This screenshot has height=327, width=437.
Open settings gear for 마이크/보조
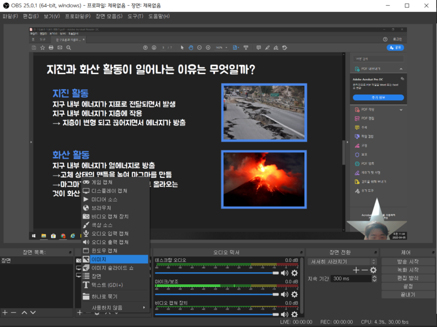(295, 294)
